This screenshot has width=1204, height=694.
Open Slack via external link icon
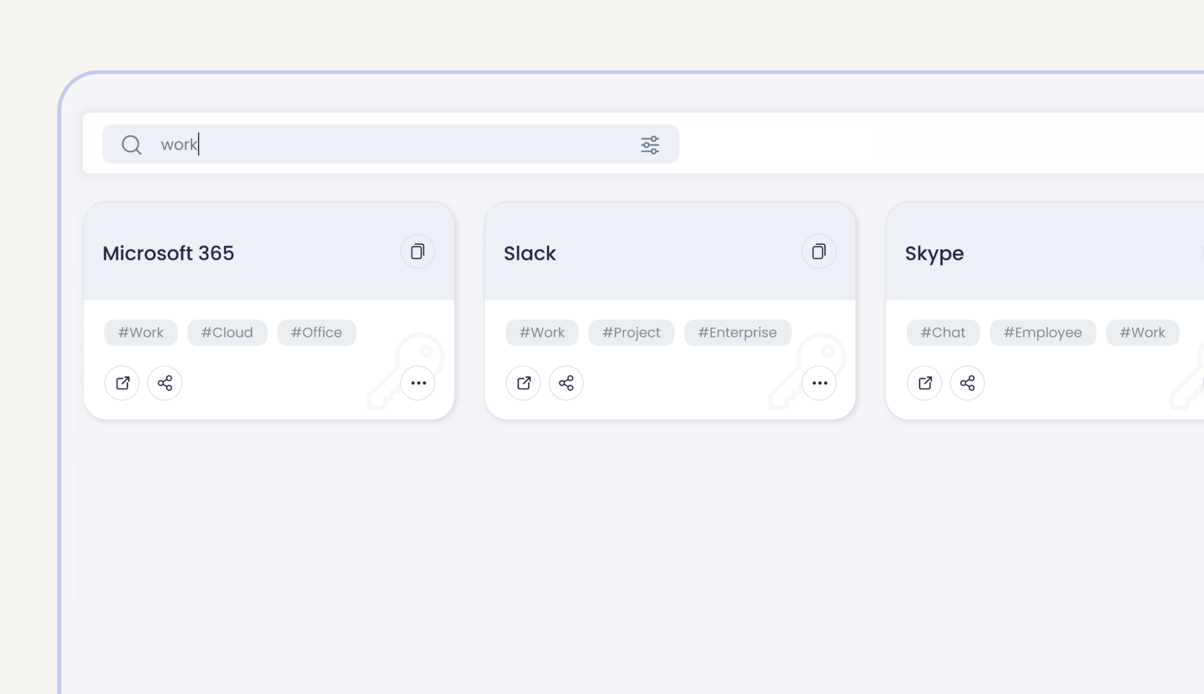(524, 383)
